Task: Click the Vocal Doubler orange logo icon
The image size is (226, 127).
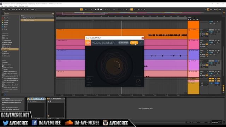Action: [88, 43]
